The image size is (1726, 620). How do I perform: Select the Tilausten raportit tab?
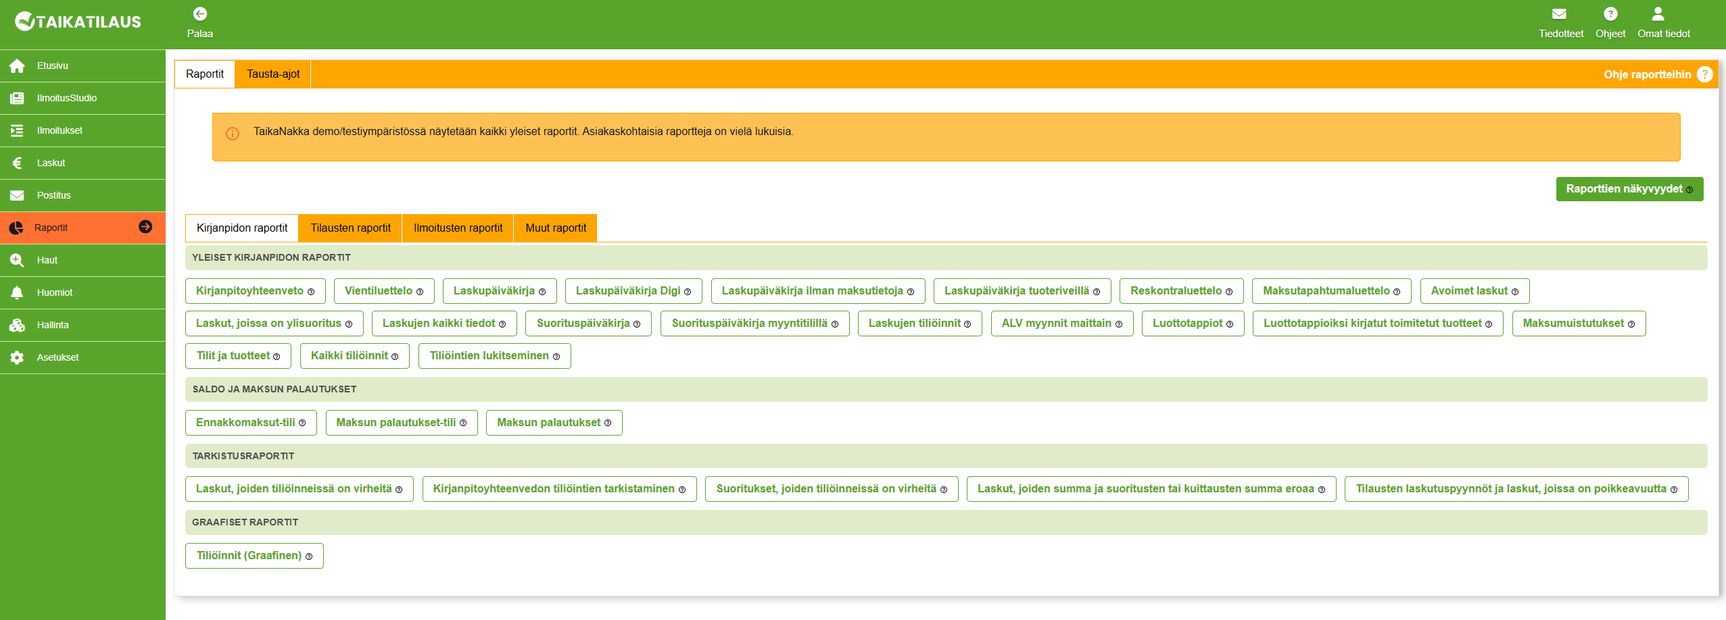click(350, 228)
